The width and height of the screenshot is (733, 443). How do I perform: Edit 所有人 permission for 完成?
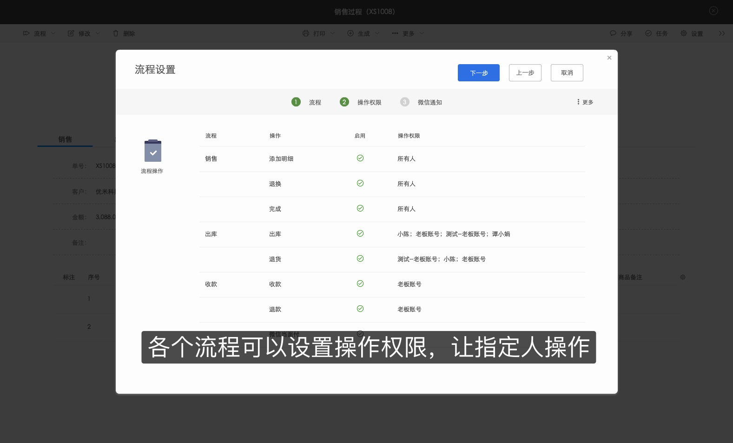tap(406, 209)
